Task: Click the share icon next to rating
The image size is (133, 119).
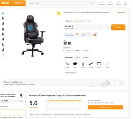Action: click(89, 21)
